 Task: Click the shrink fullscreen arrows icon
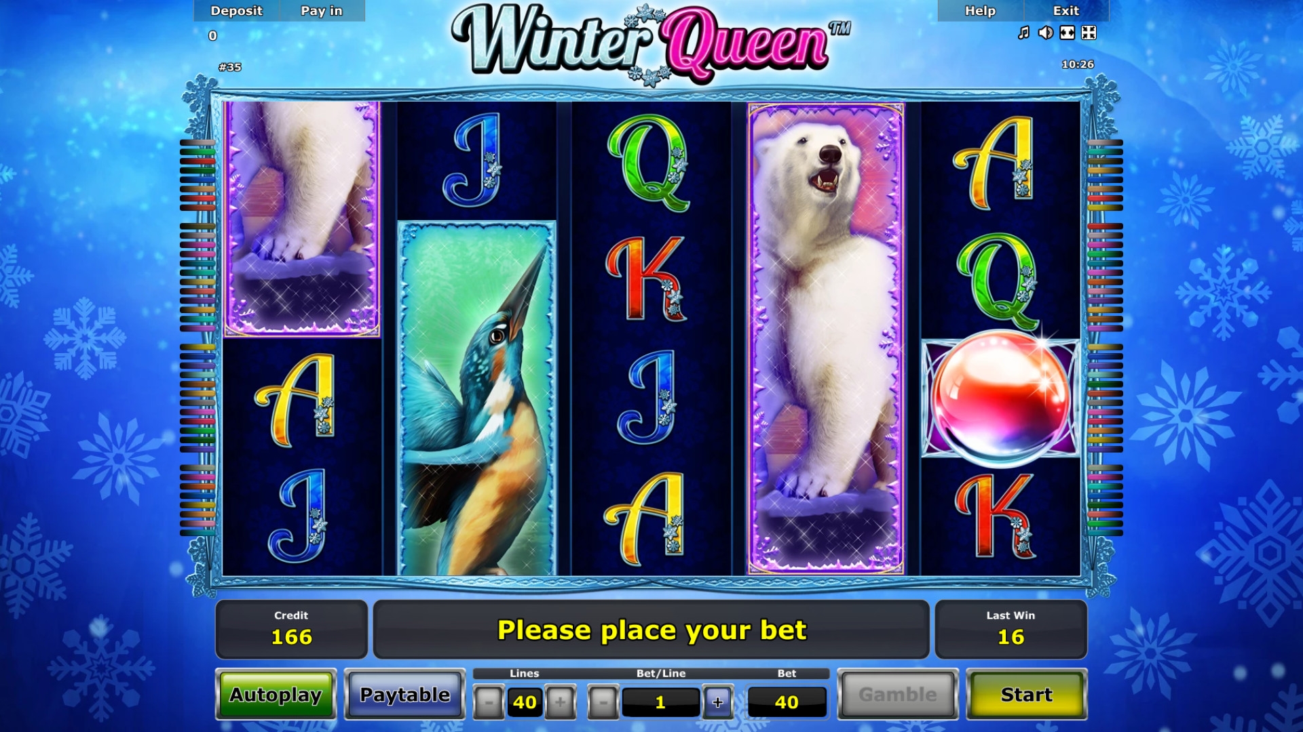[x=1089, y=33]
